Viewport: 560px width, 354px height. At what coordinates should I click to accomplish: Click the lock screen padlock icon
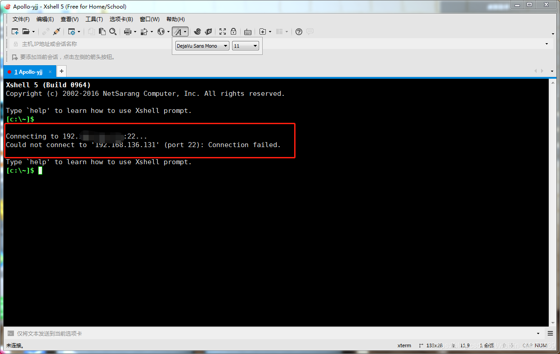pyautogui.click(x=233, y=31)
